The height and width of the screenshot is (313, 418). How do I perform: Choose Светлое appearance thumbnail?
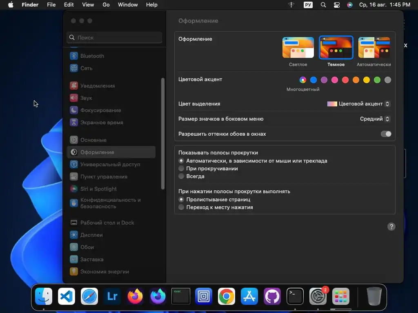click(298, 47)
